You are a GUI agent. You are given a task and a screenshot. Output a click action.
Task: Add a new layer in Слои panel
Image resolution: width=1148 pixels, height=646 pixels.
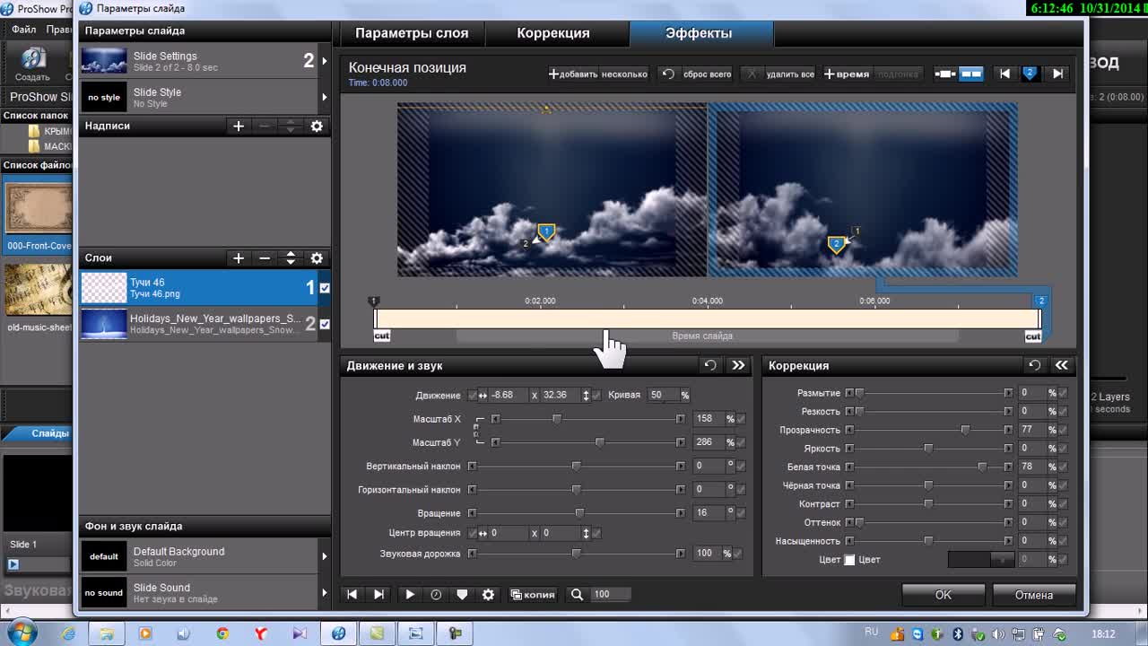239,258
